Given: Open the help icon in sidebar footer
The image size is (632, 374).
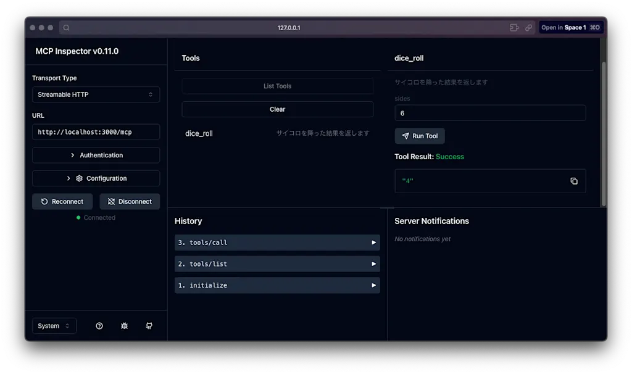Looking at the screenshot, I should coord(99,326).
